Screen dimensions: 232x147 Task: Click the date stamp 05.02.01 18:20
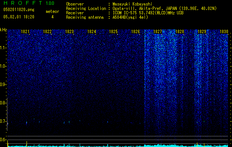19,17
